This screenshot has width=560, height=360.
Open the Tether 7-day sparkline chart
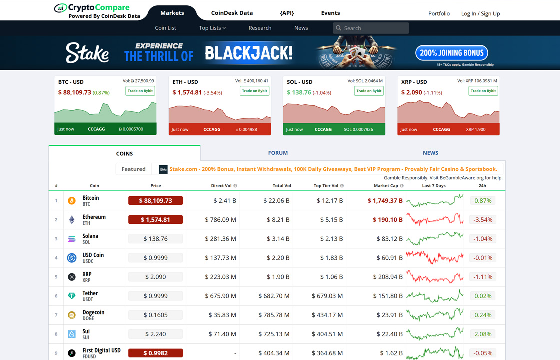click(435, 296)
